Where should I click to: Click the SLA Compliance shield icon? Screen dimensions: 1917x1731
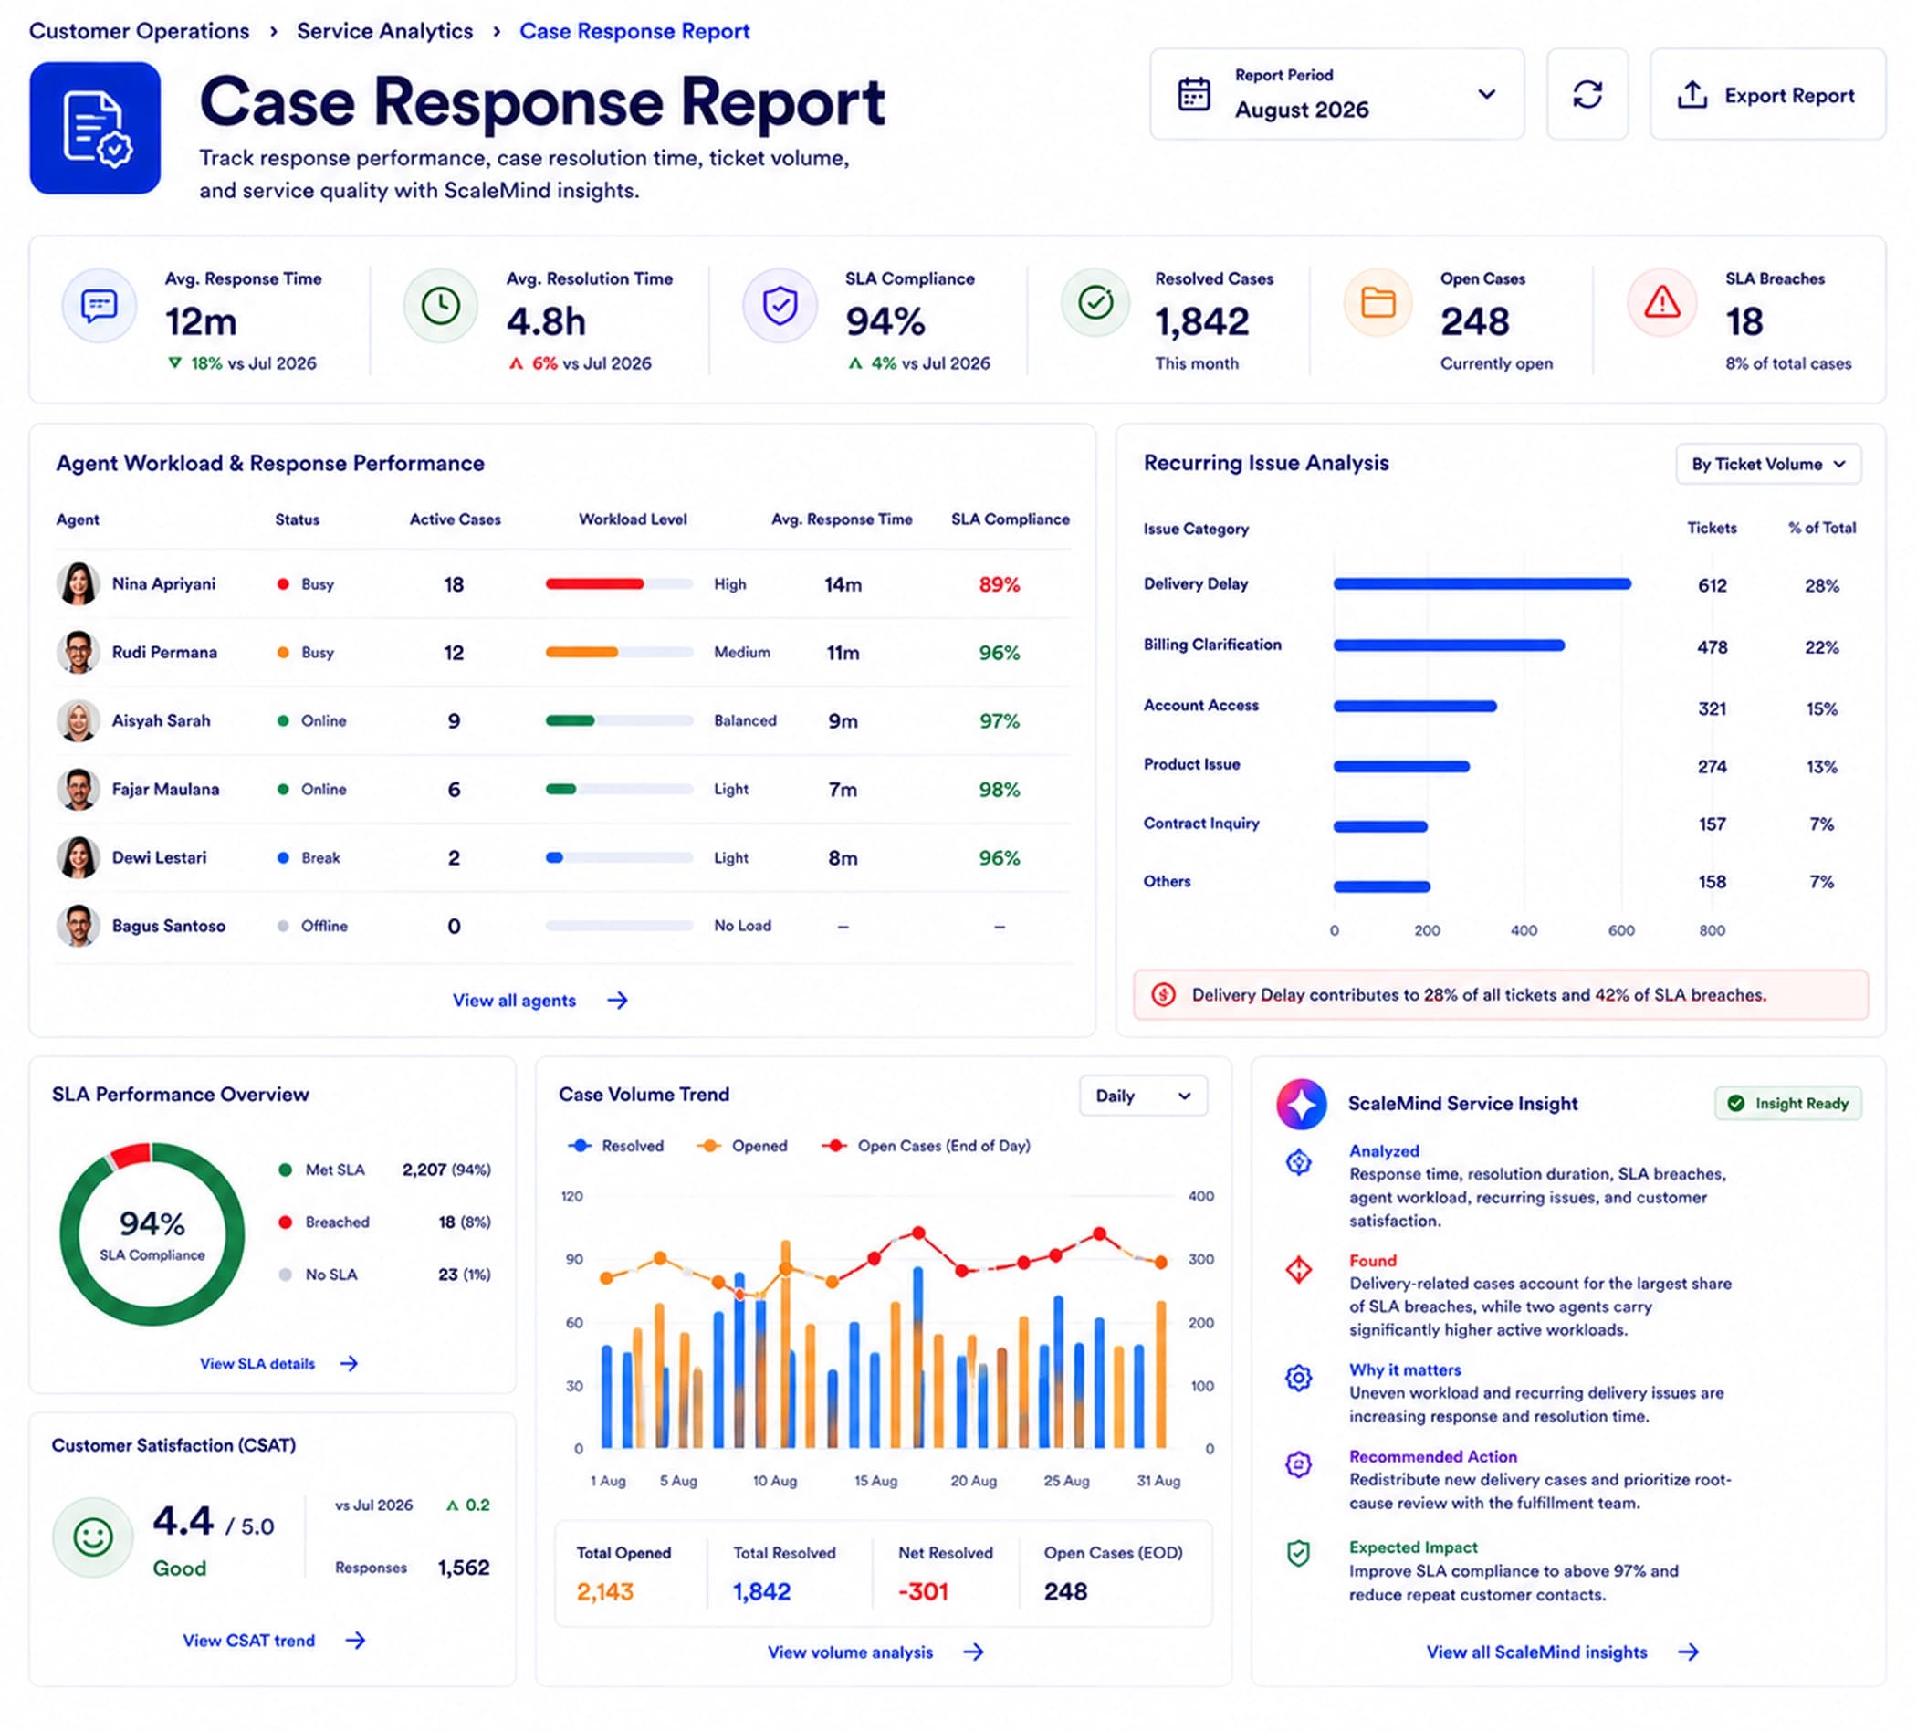pyautogui.click(x=780, y=305)
